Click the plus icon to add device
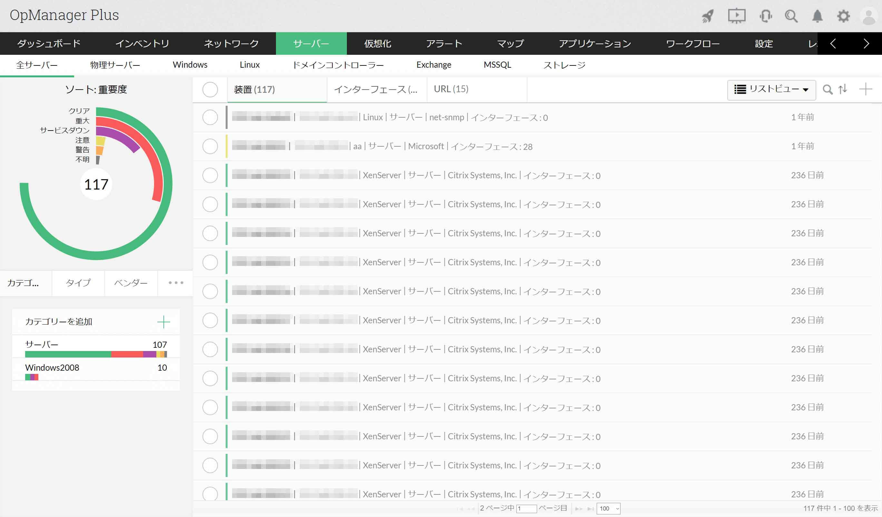The image size is (882, 517). tap(865, 90)
